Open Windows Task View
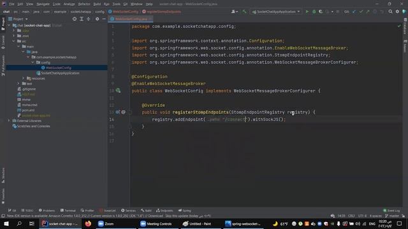Image resolution: width=408 pixels, height=229 pixels. 32,223
